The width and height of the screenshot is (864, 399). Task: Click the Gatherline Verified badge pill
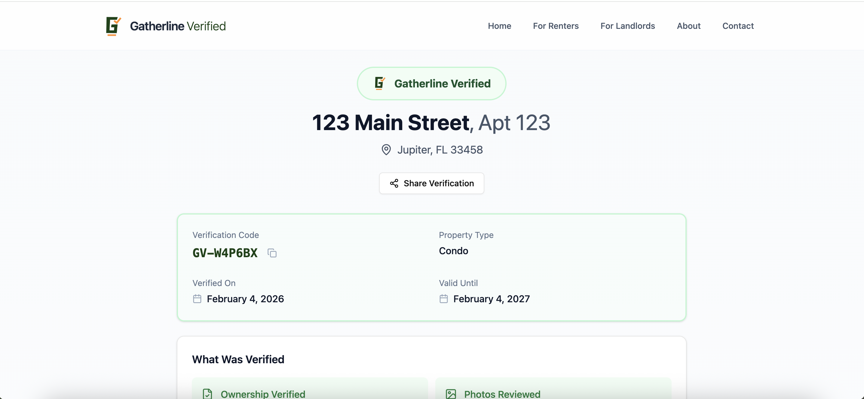[x=431, y=83]
